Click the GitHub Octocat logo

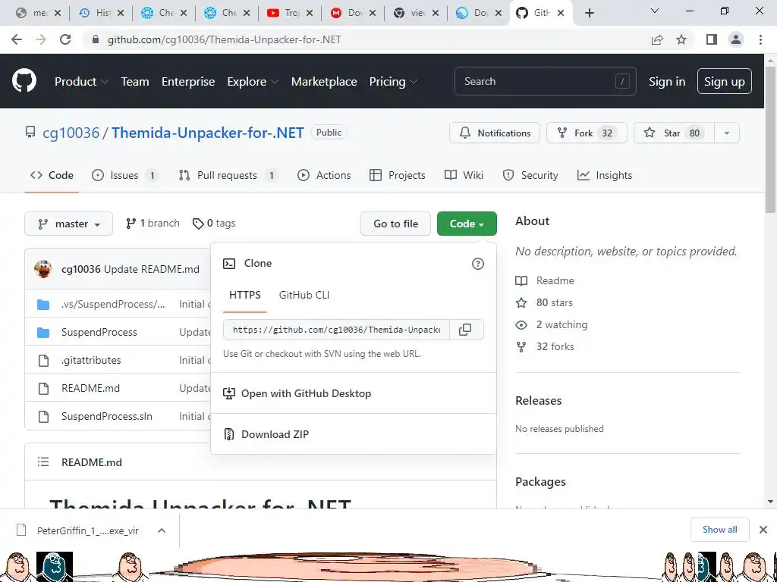point(24,81)
